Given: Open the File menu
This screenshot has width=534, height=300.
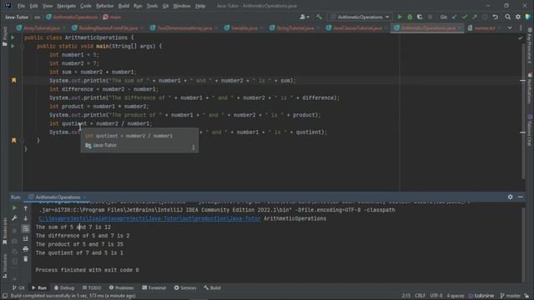Looking at the screenshot, I should 21,6.
